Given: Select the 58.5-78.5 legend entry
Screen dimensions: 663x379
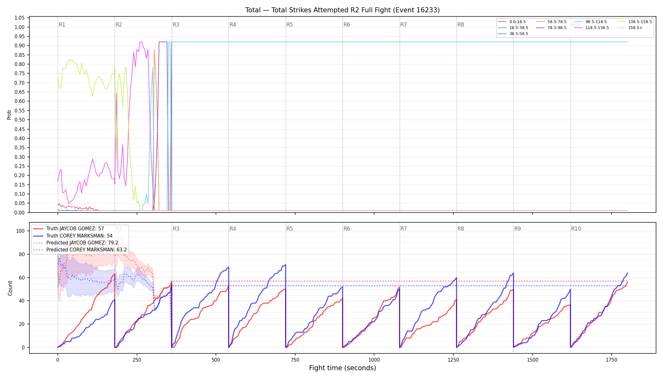Looking at the screenshot, I should click(551, 22).
